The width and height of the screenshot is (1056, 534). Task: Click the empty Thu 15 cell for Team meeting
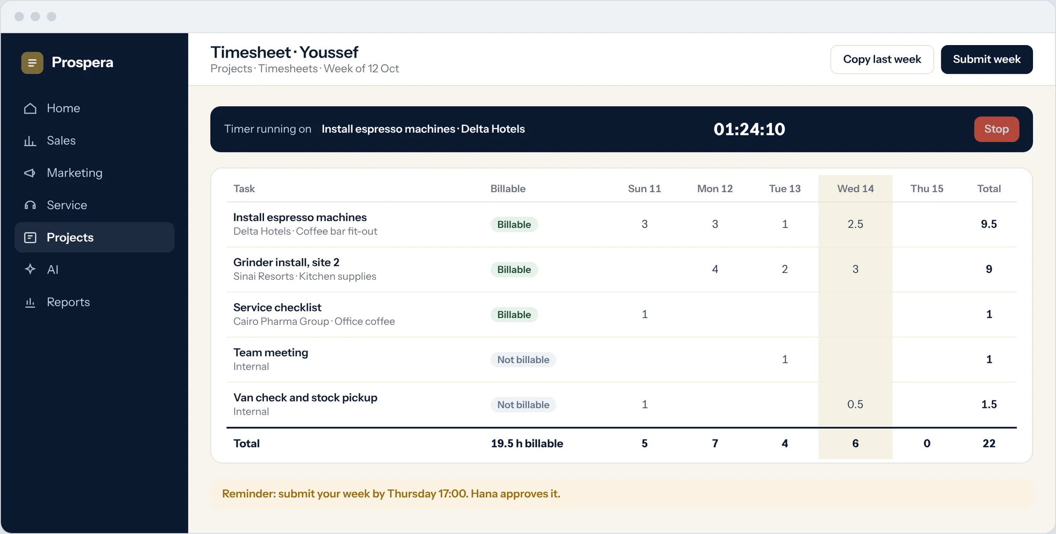(x=927, y=360)
